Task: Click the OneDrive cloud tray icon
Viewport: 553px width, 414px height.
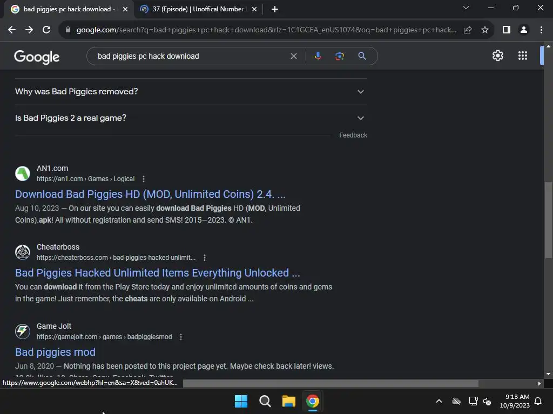Action: pyautogui.click(x=456, y=401)
